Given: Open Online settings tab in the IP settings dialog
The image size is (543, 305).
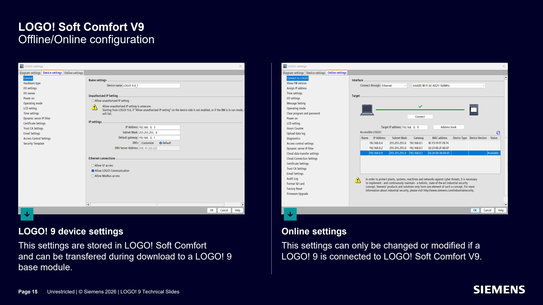Looking at the screenshot, I should (74, 73).
